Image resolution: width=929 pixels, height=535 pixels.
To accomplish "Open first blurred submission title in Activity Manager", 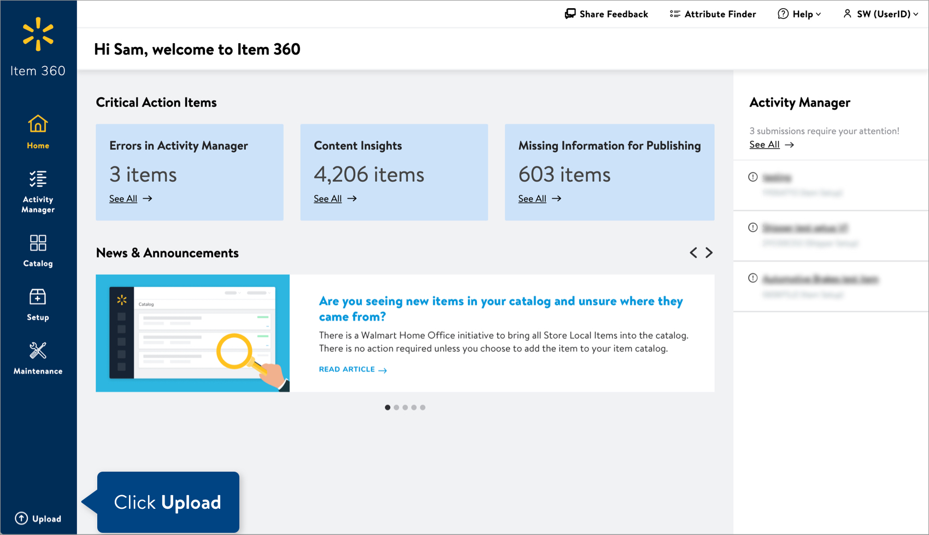I will (777, 177).
